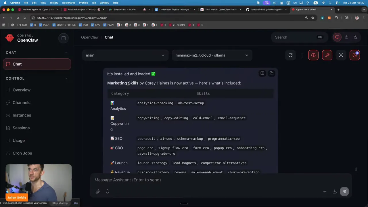Open the Instances sidebar item
This screenshot has width=368, height=207.
(37, 115)
